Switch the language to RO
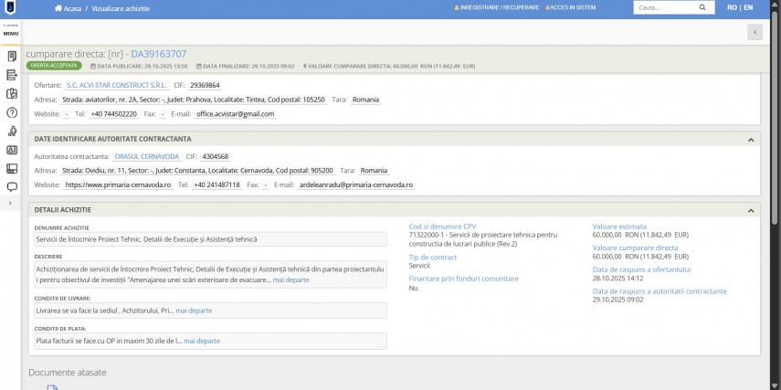Viewport: 781px width, 390px height. (x=732, y=7)
